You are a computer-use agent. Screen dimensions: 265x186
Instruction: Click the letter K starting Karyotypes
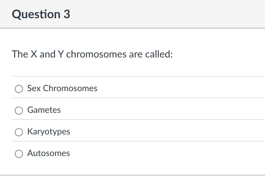[30, 131]
